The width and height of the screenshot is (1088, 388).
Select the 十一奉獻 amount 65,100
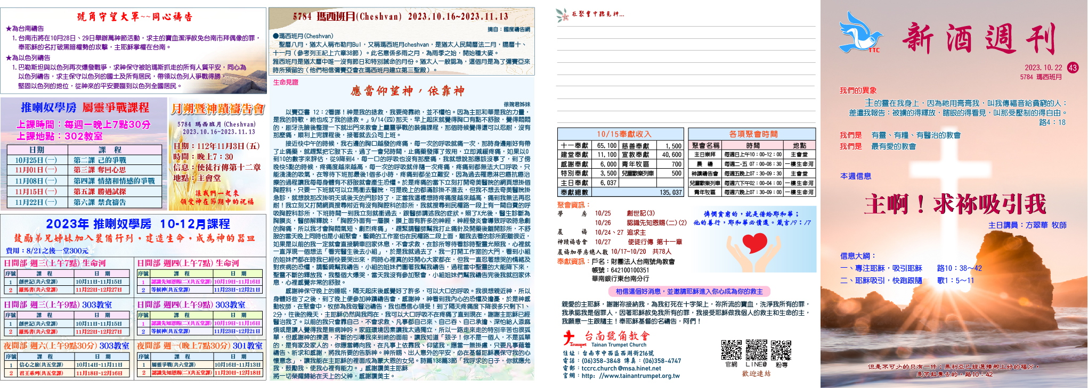click(x=606, y=145)
